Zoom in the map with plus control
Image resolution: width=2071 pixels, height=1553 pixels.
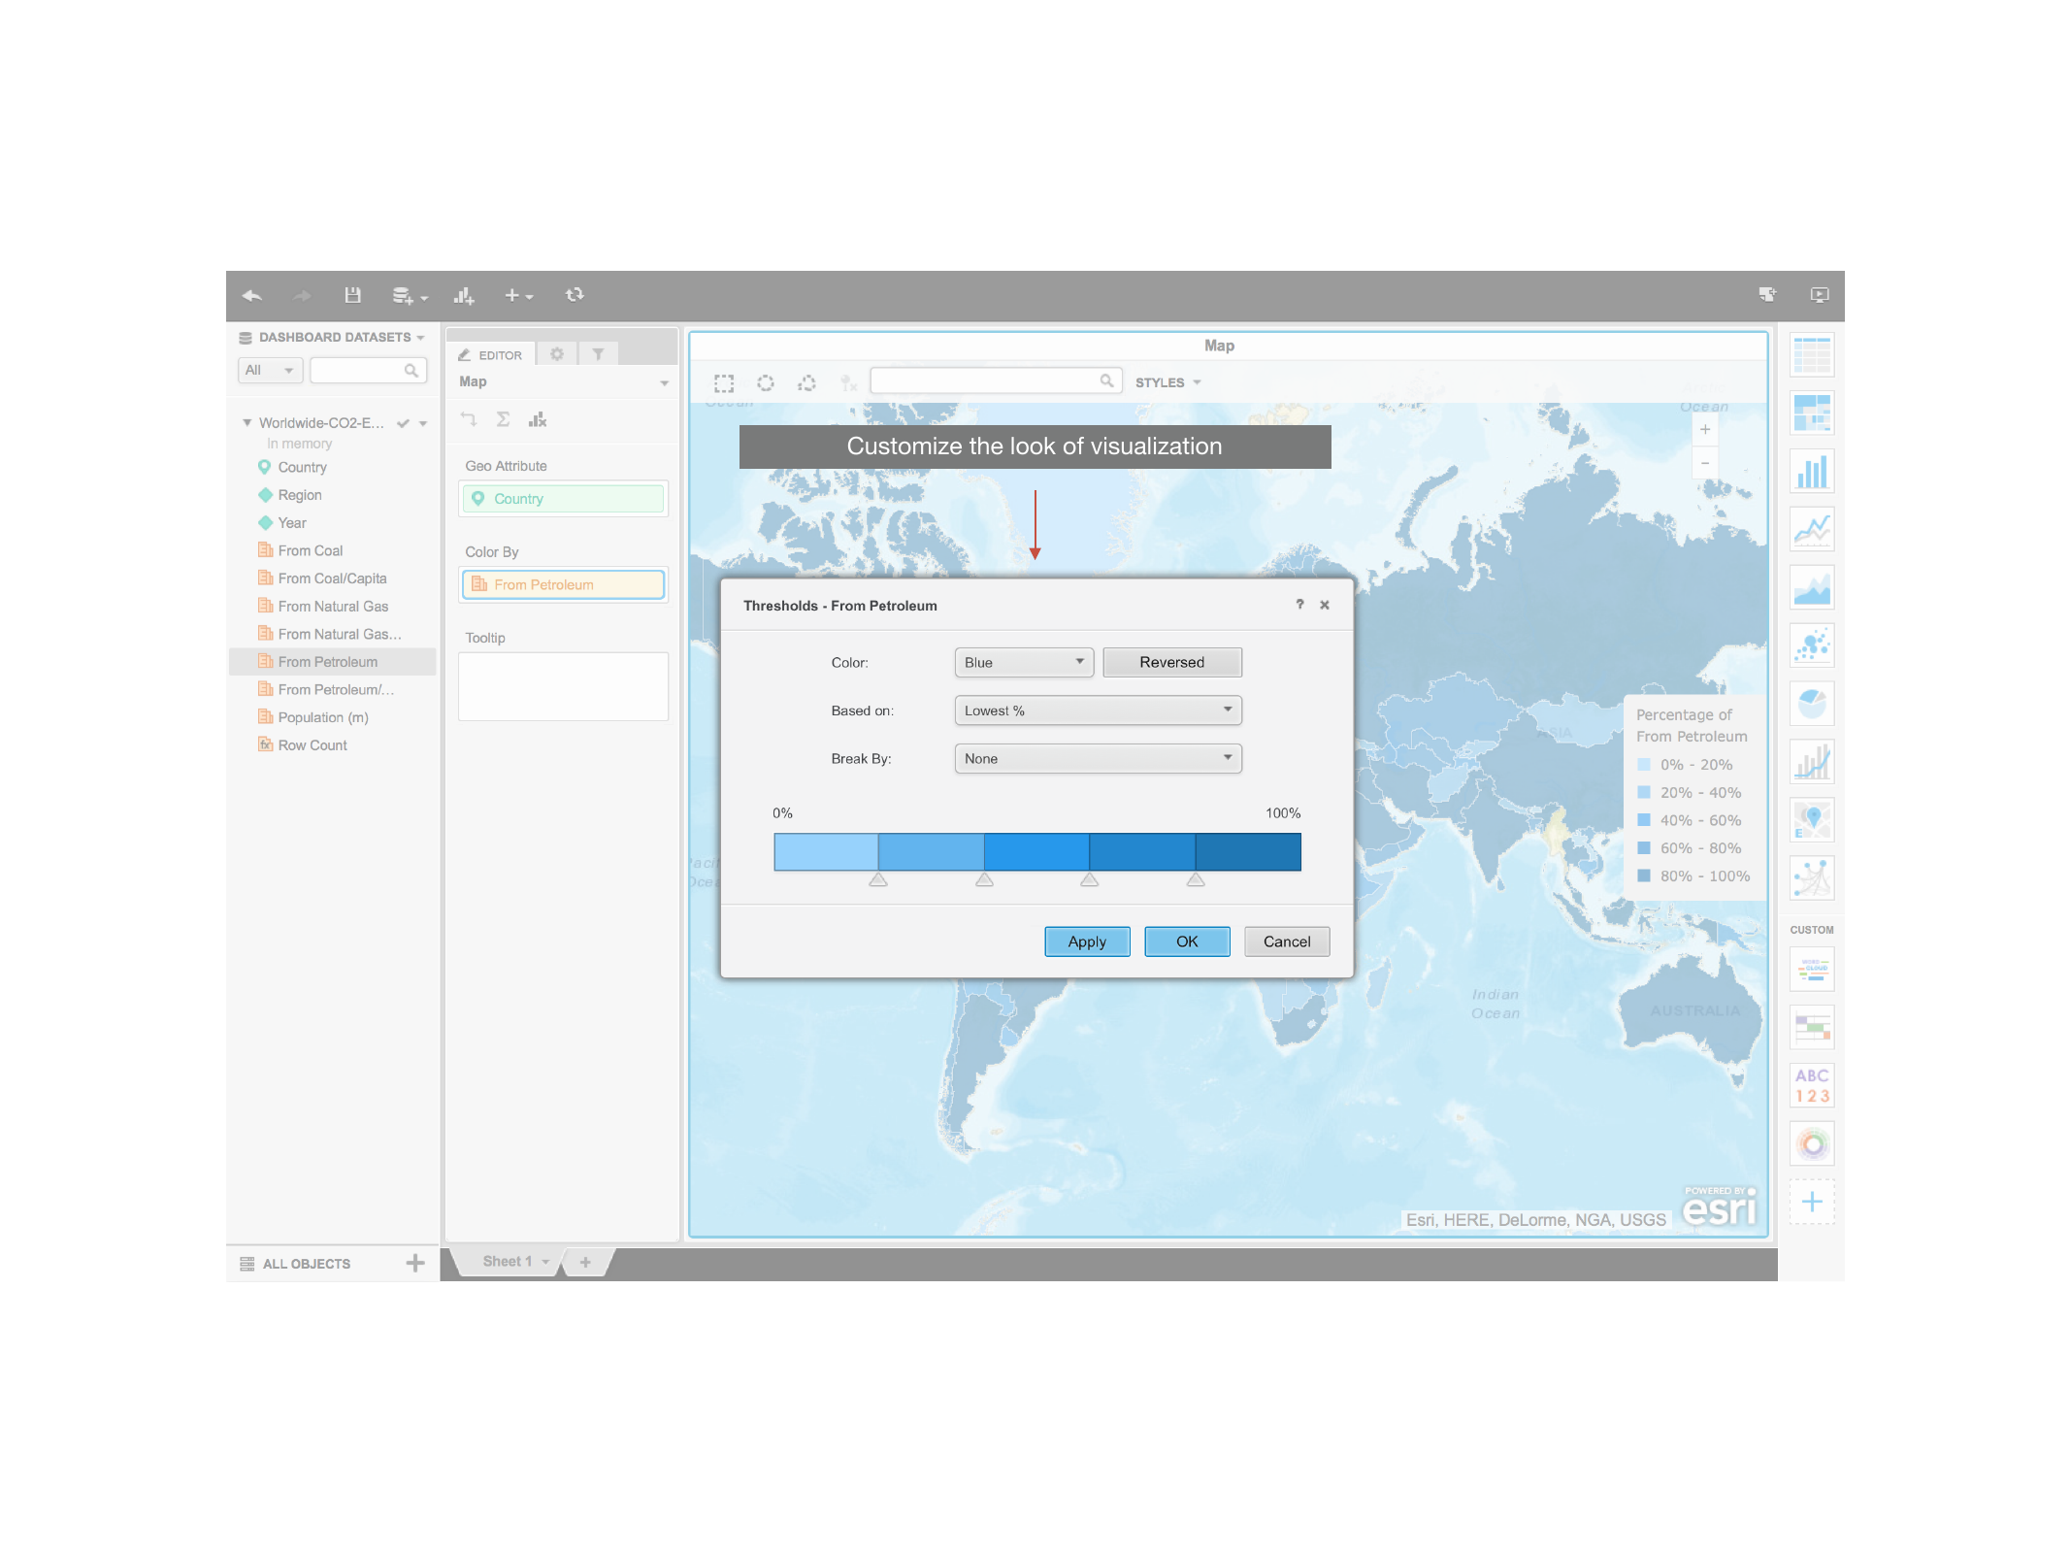1705,430
